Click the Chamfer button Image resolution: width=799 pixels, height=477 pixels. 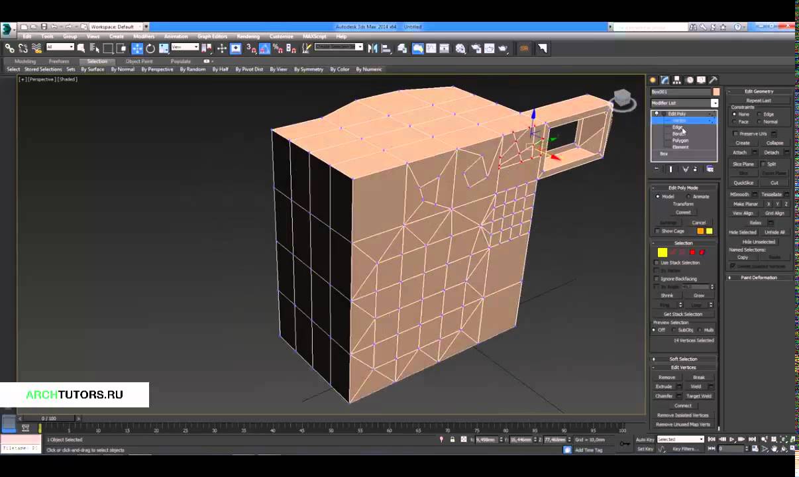point(664,396)
